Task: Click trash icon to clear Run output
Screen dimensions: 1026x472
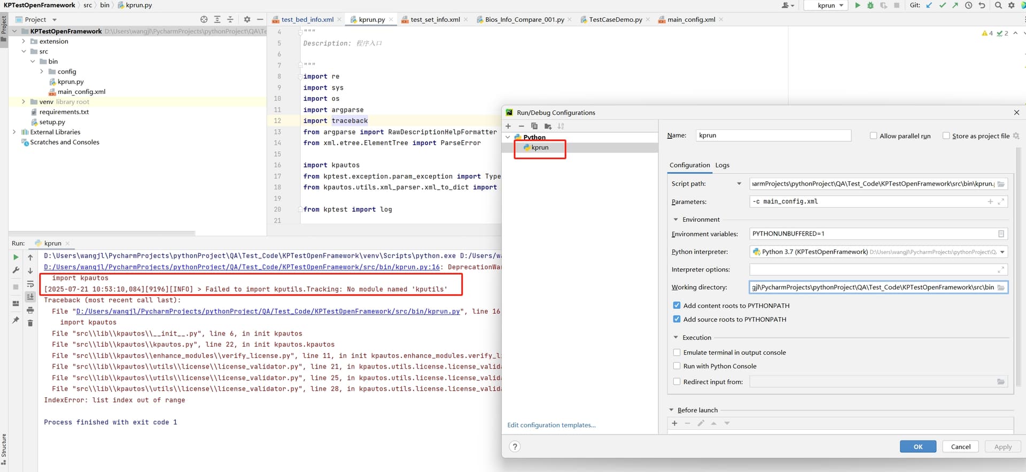Action: click(x=30, y=323)
